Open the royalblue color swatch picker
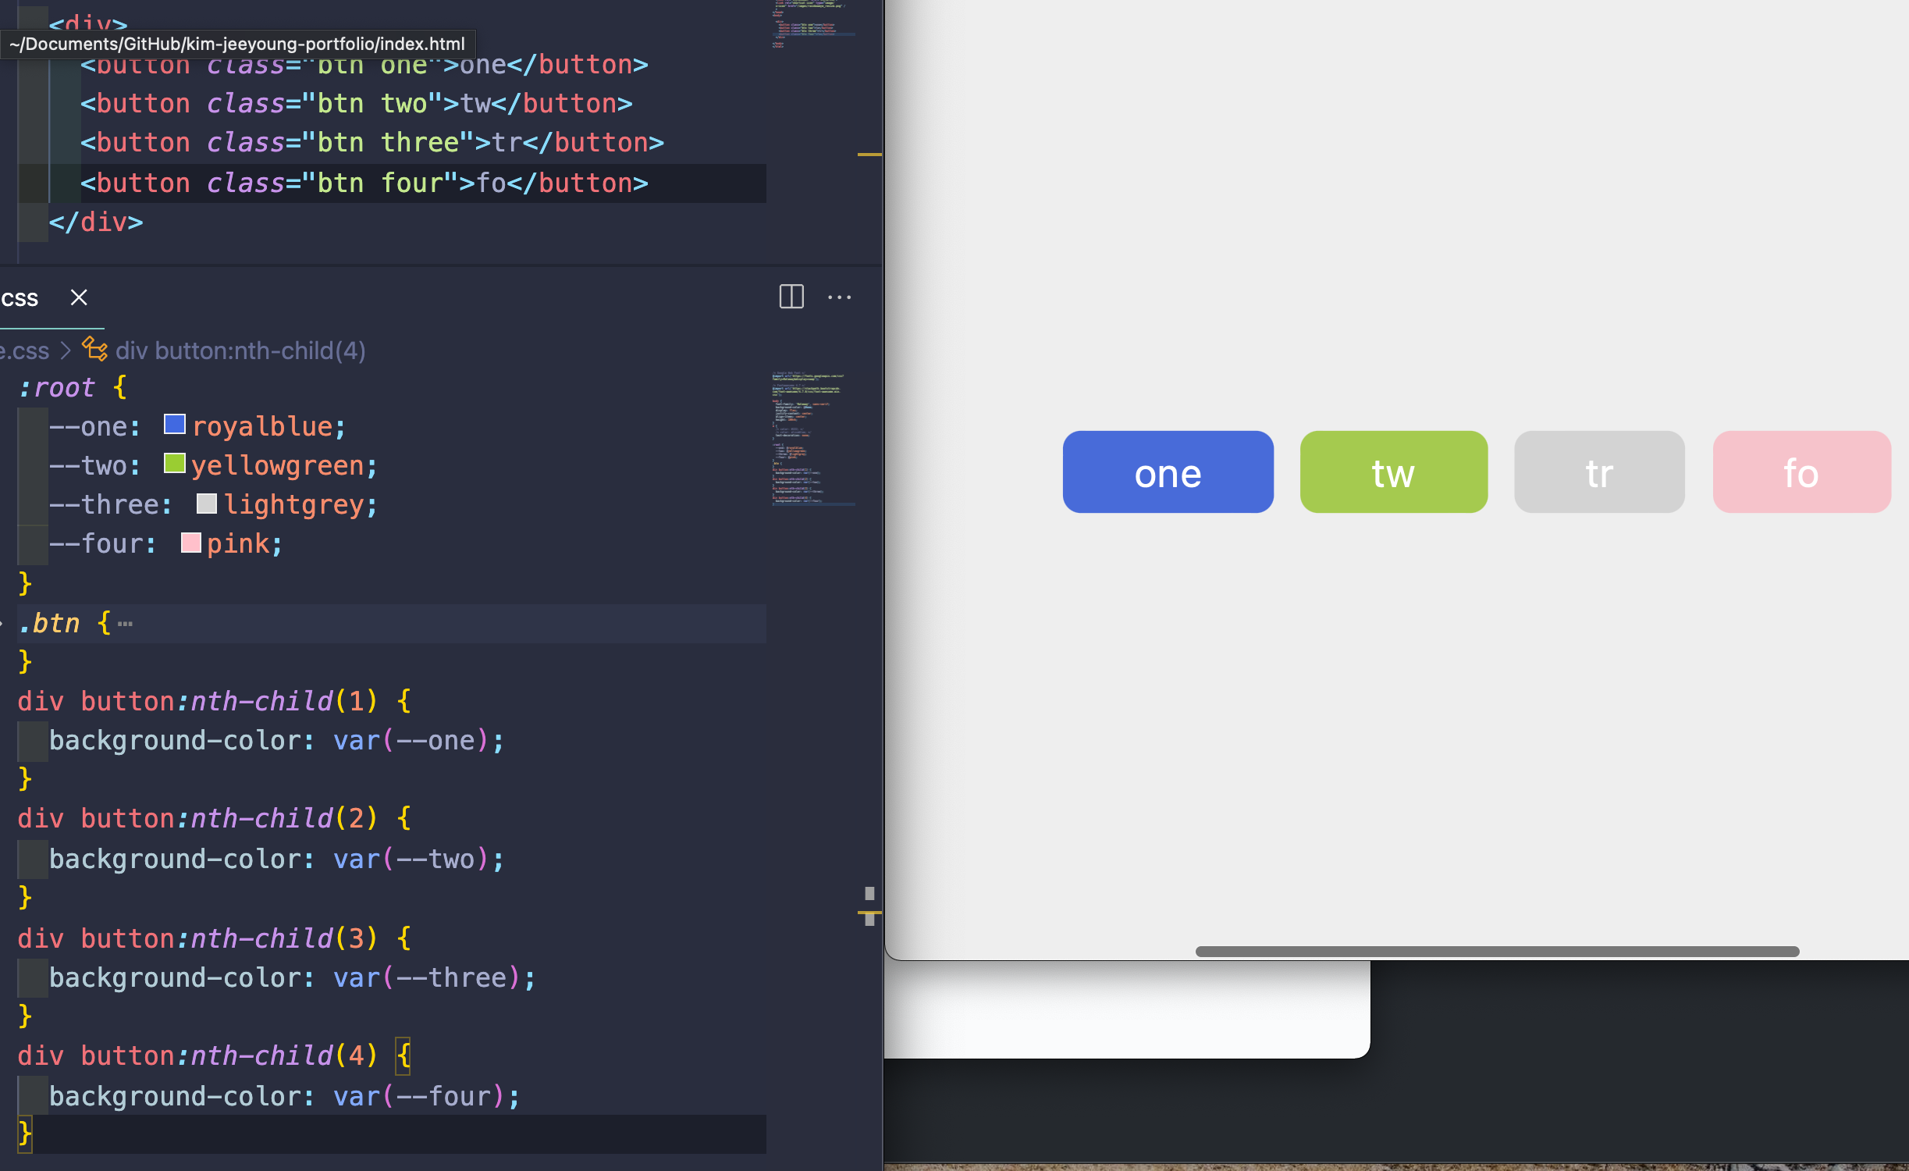Screen dimensions: 1909x1171 175,425
